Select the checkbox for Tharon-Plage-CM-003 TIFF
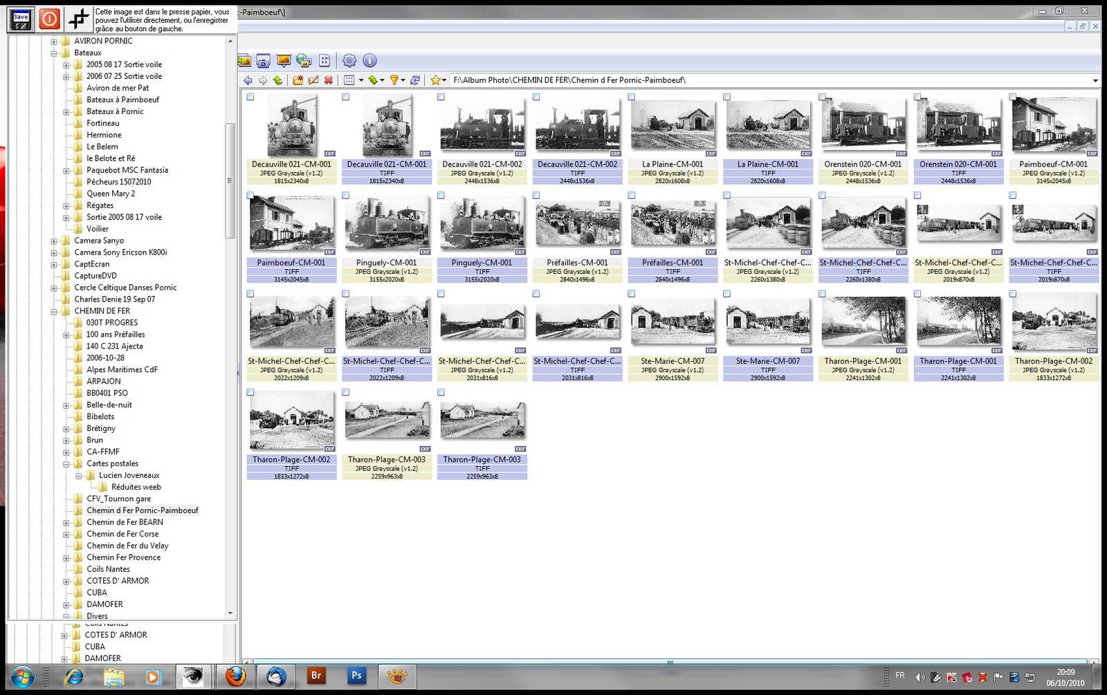Image resolution: width=1107 pixels, height=695 pixels. [x=441, y=393]
